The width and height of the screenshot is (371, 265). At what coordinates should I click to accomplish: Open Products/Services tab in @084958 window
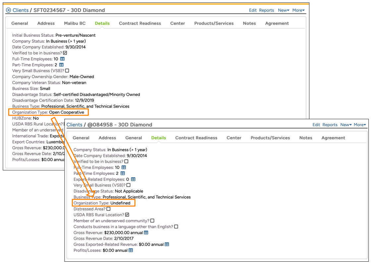coord(270,138)
